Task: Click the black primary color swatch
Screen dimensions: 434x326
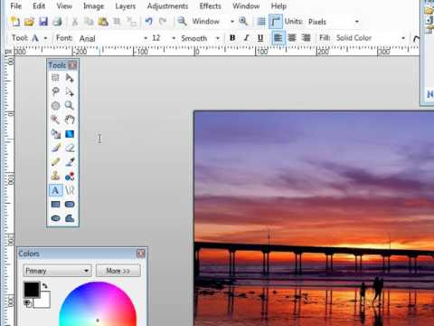Action: pos(32,290)
